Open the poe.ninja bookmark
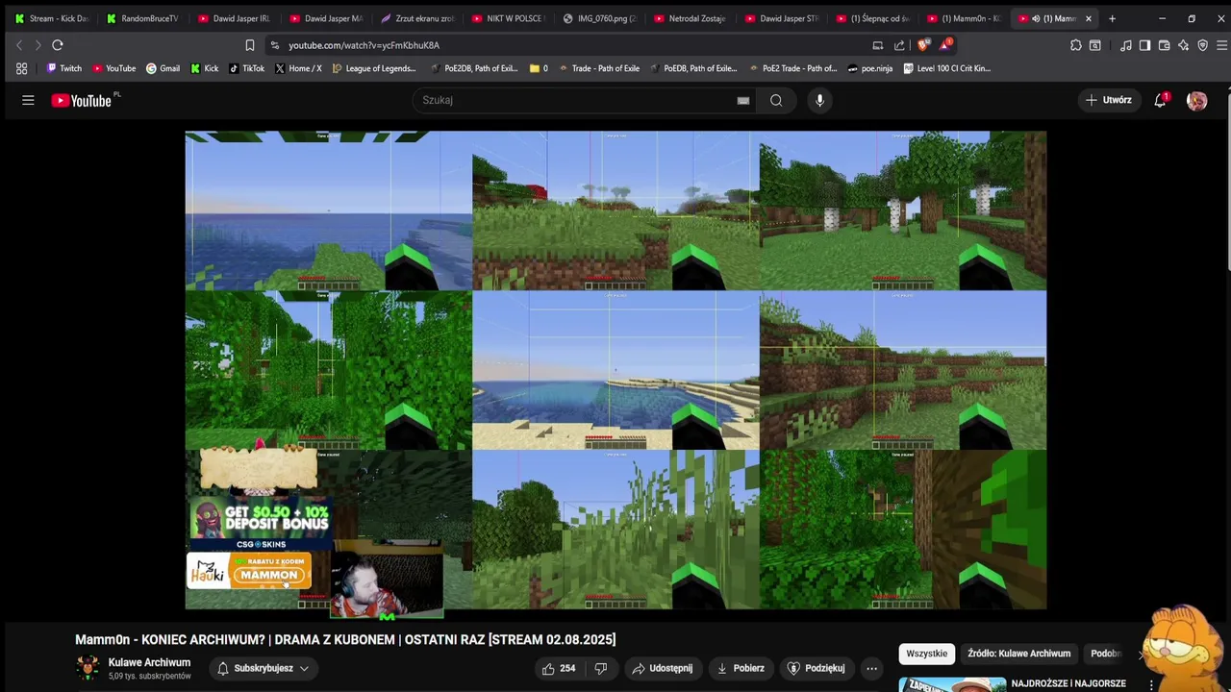Screen dimensions: 1231x692 click(x=870, y=68)
